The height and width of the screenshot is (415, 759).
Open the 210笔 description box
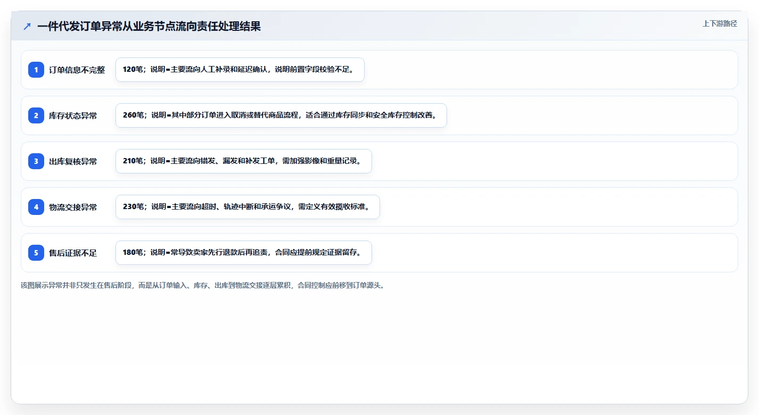tap(244, 161)
